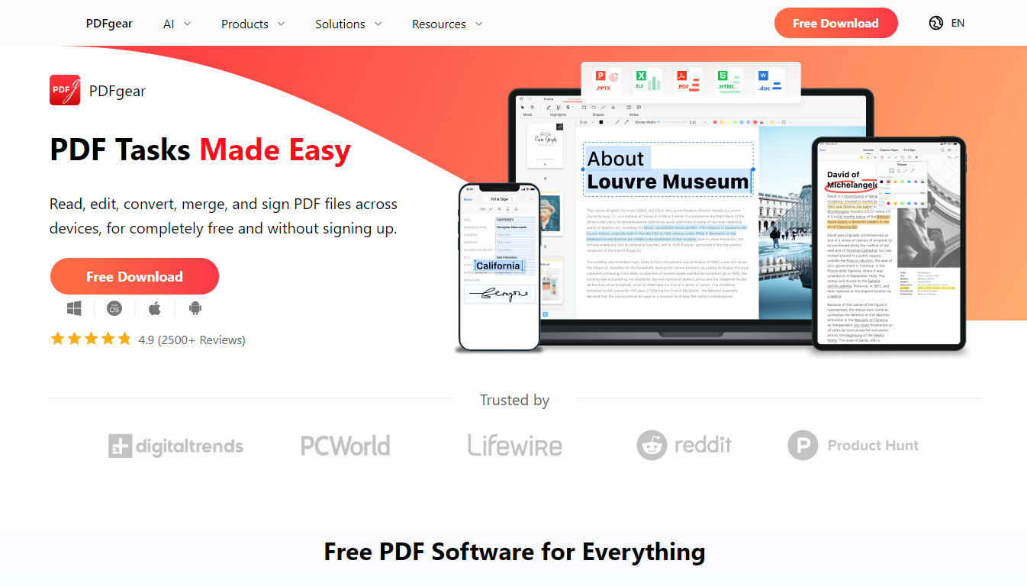
Task: Expand the AI dropdown menu
Action: (x=177, y=24)
